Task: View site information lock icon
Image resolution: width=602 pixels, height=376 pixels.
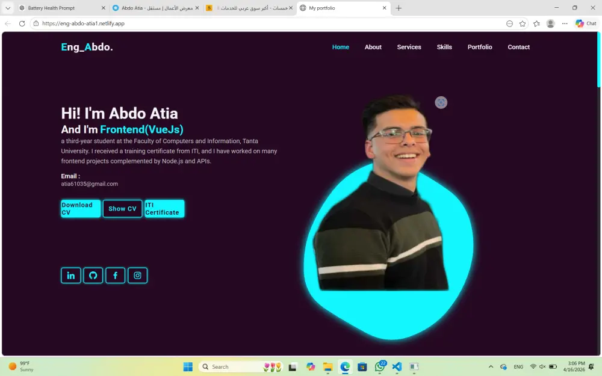Action: click(36, 23)
